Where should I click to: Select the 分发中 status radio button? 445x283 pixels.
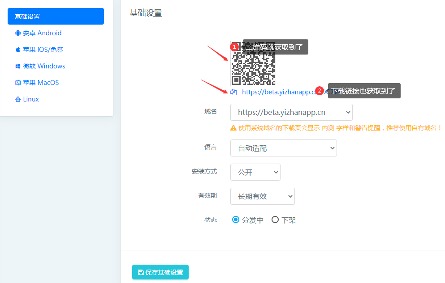tap(236, 220)
